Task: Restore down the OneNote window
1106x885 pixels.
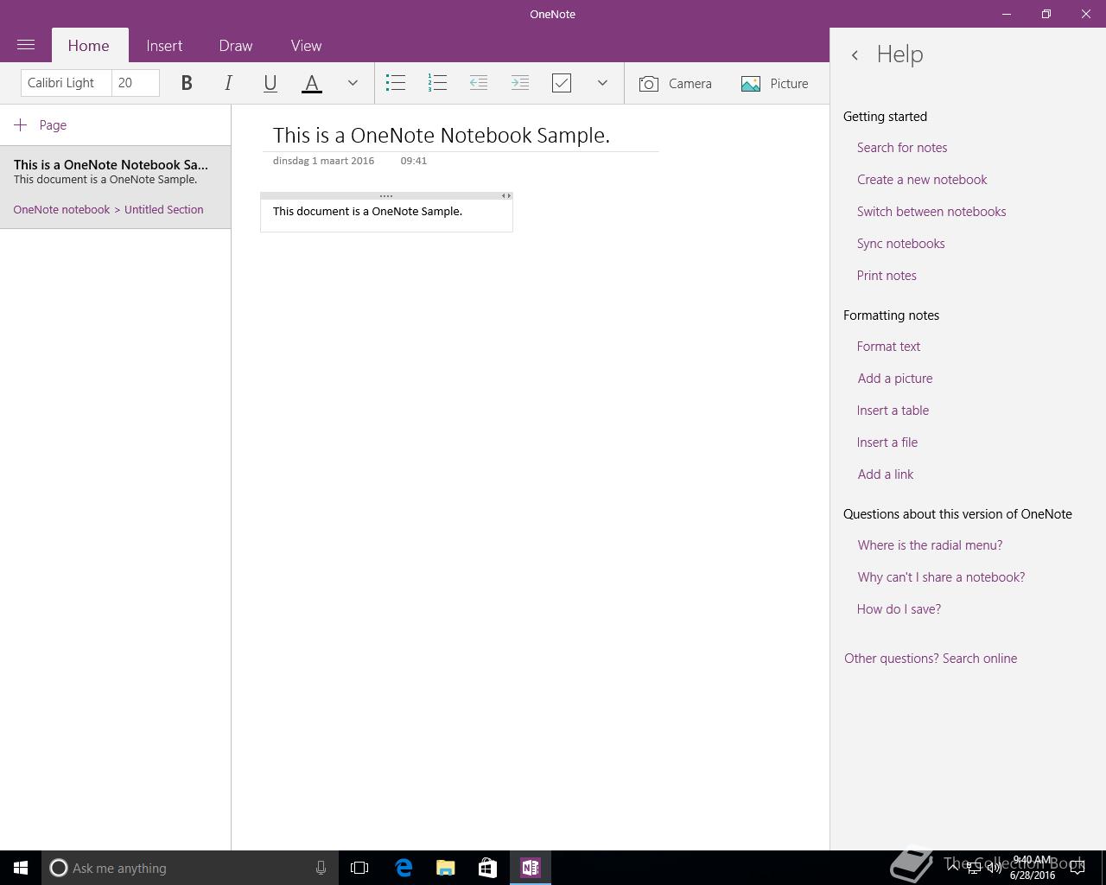Action: [1046, 14]
